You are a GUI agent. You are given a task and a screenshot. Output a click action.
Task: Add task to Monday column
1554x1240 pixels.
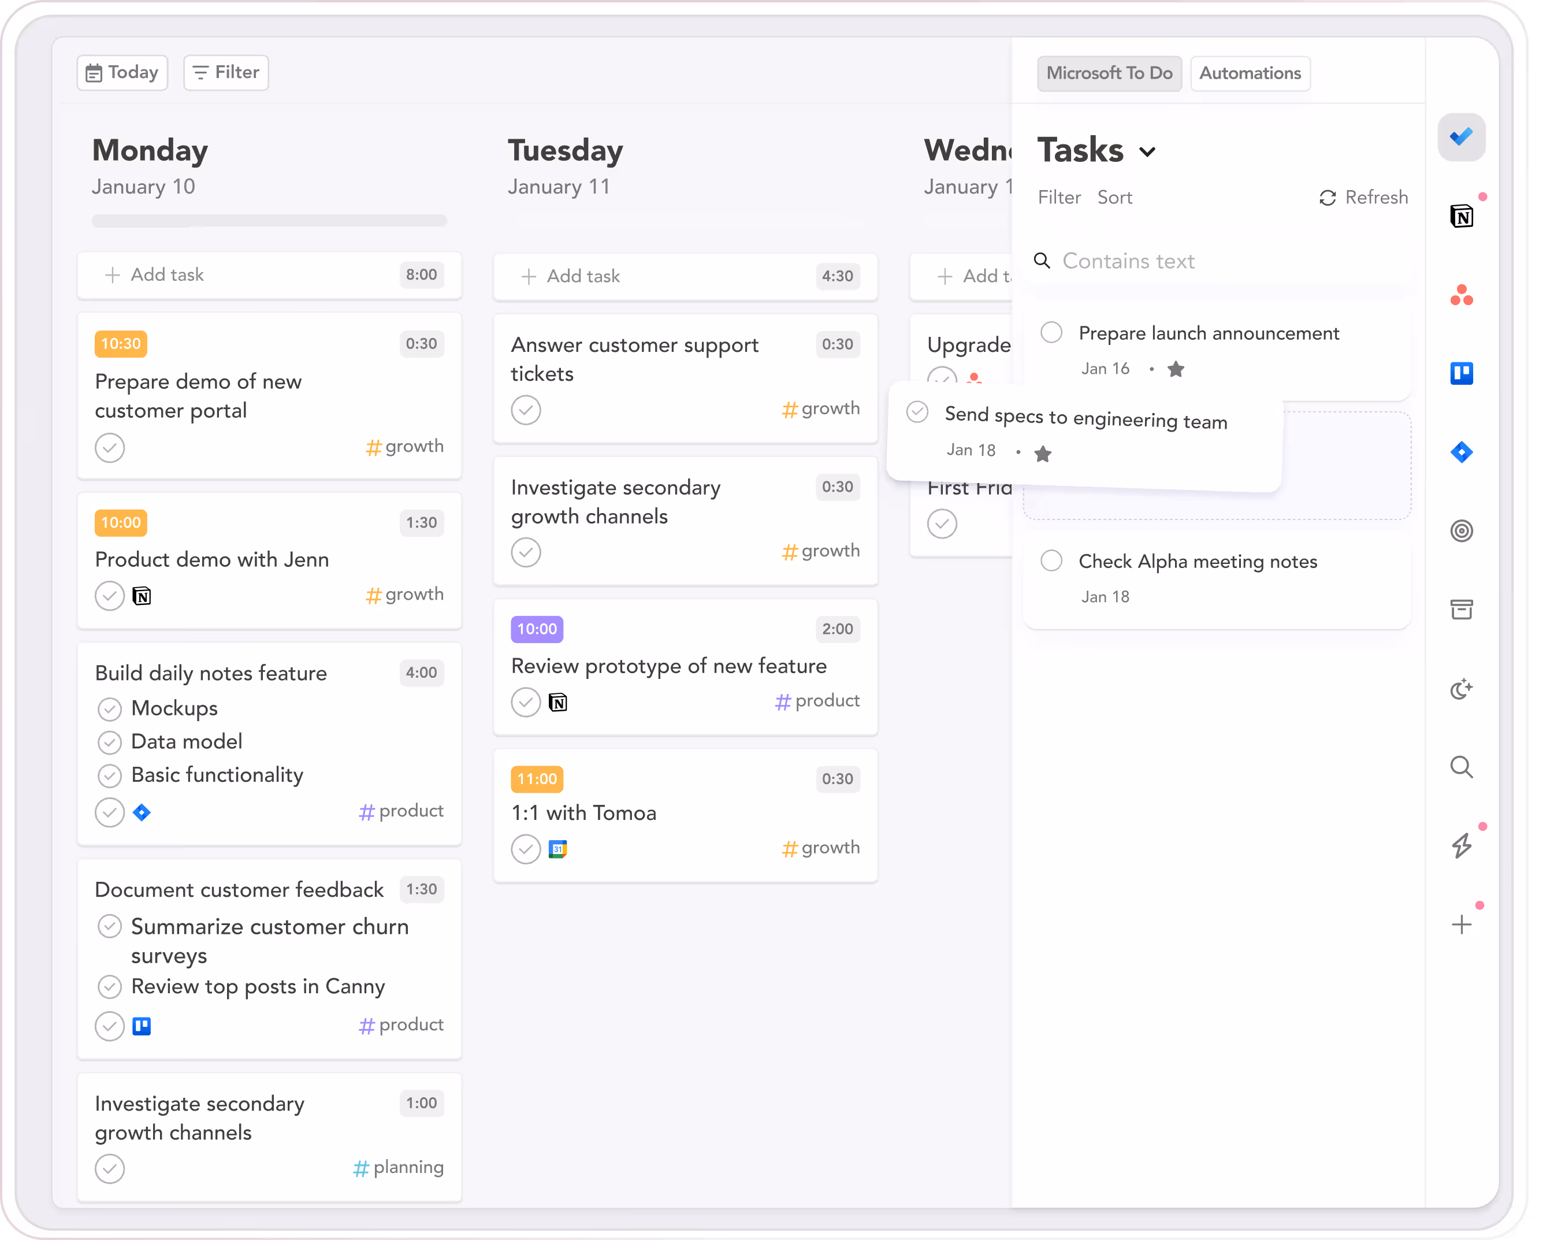pos(269,274)
